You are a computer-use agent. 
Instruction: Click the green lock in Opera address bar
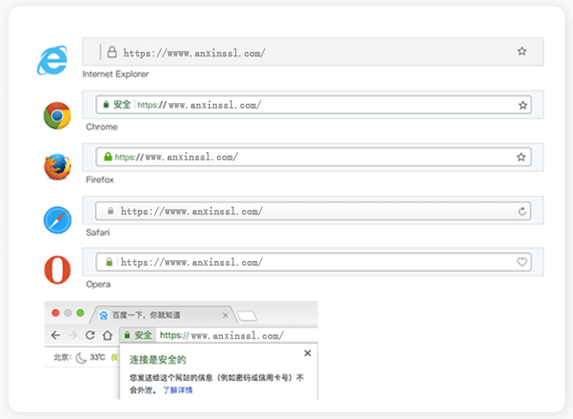point(109,262)
